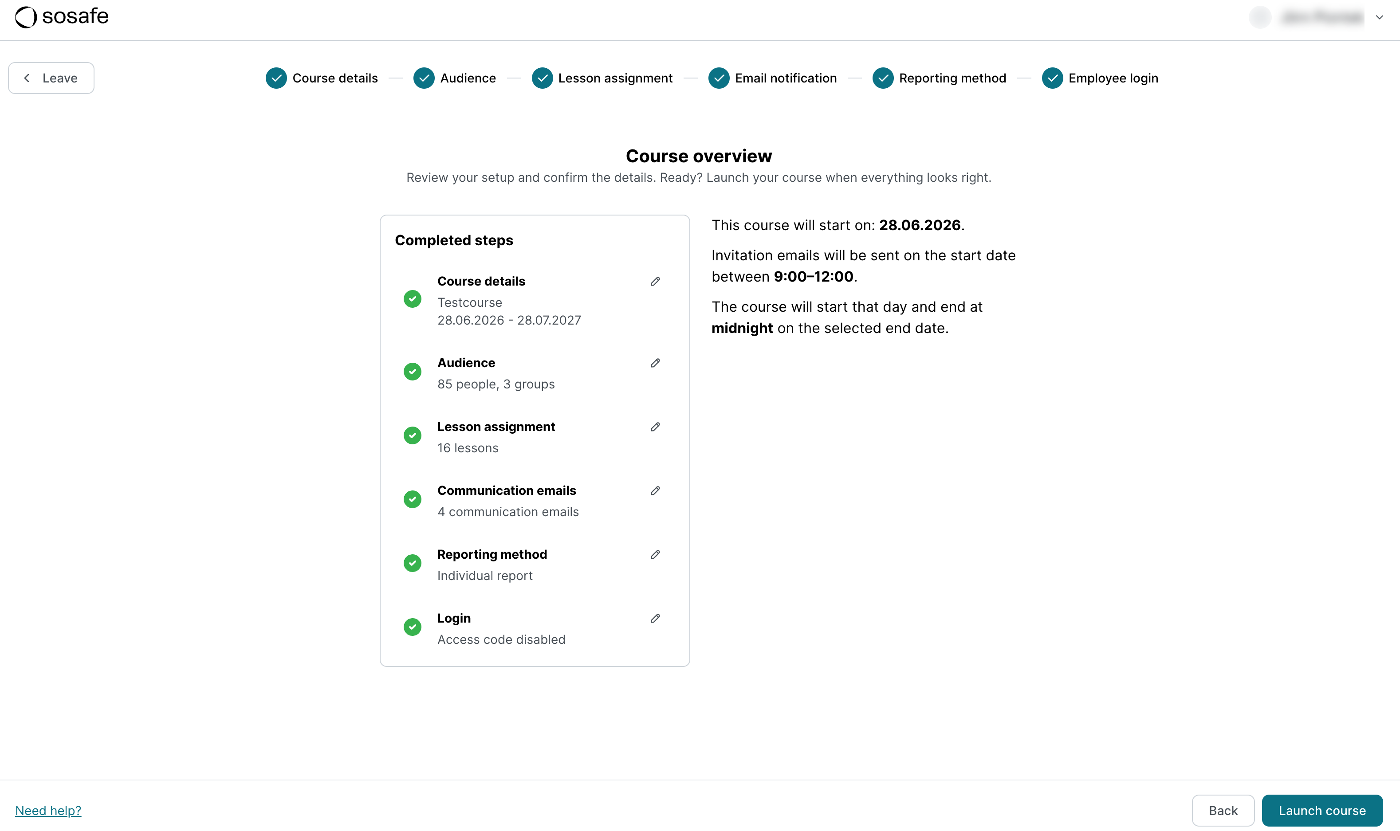This screenshot has width=1400, height=831.
Task: Edit Lesson assignment with pencil icon
Action: click(x=655, y=427)
